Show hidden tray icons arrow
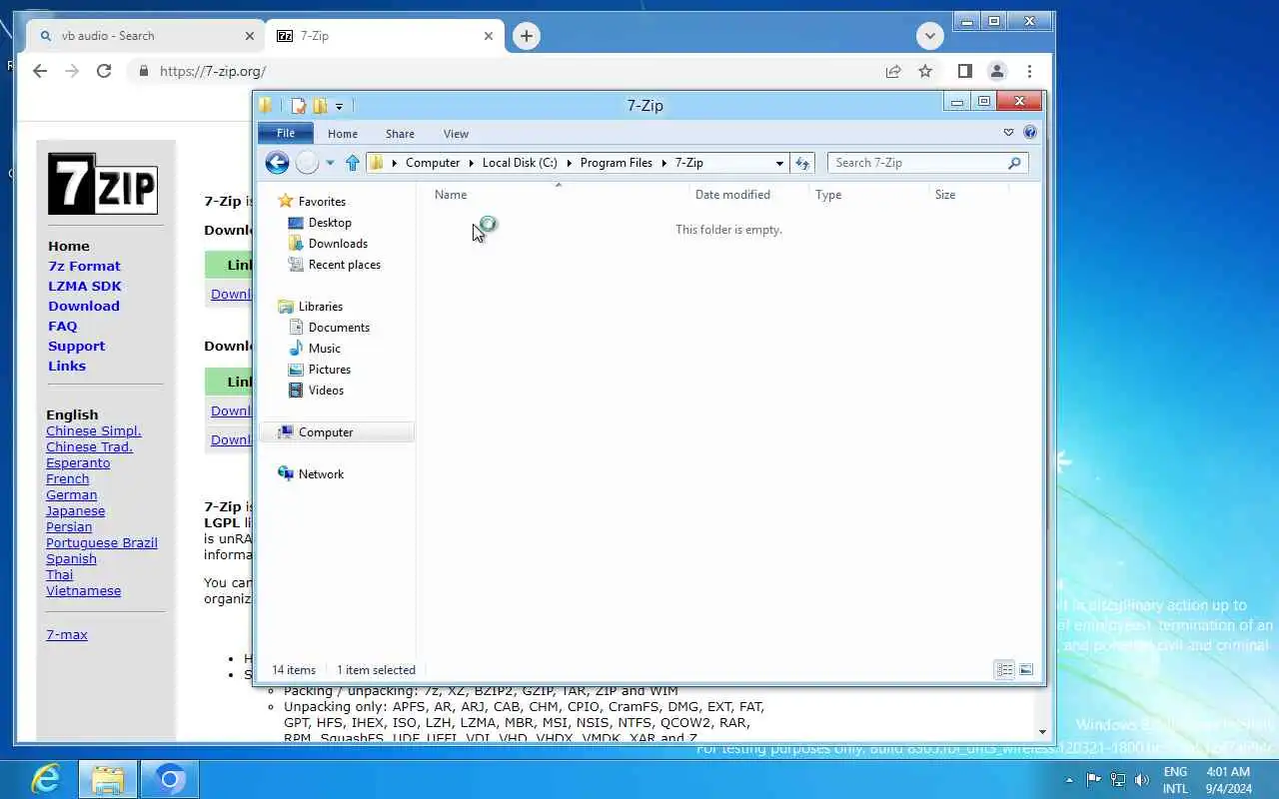Screen dimensions: 1279x799 (x=1069, y=780)
